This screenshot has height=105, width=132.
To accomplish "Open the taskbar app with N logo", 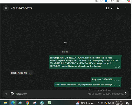I will pyautogui.click(x=42, y=103).
